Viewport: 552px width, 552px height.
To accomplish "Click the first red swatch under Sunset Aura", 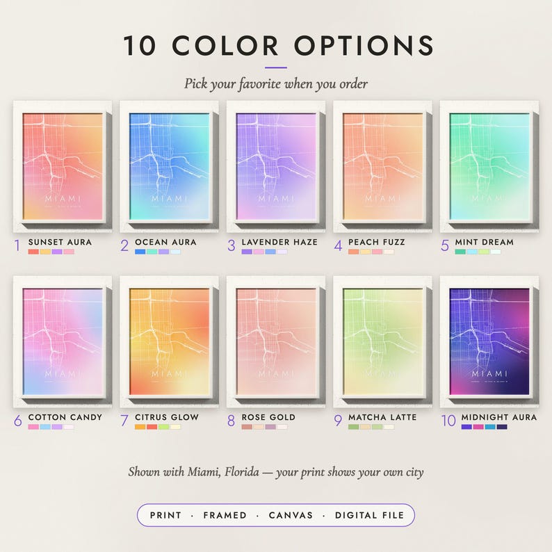I will coord(33,252).
